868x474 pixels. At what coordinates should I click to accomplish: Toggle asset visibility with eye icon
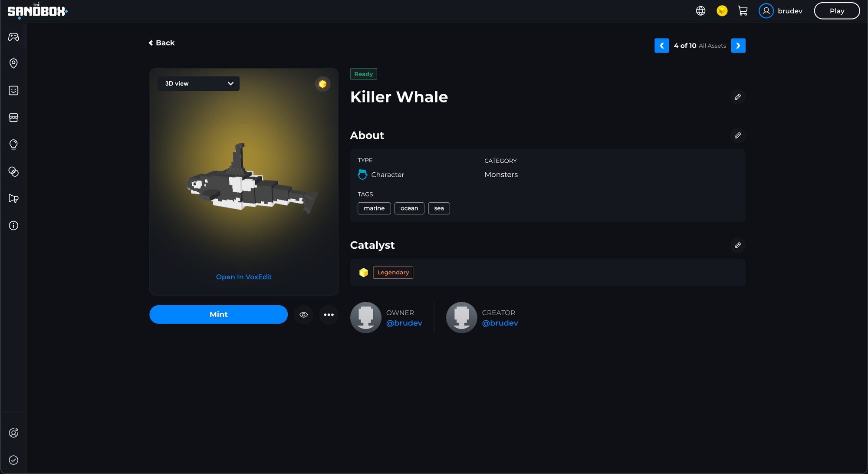point(303,315)
